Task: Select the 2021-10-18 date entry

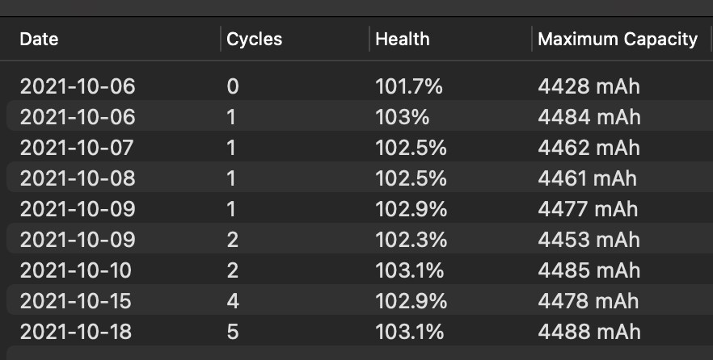Action: coord(77,332)
